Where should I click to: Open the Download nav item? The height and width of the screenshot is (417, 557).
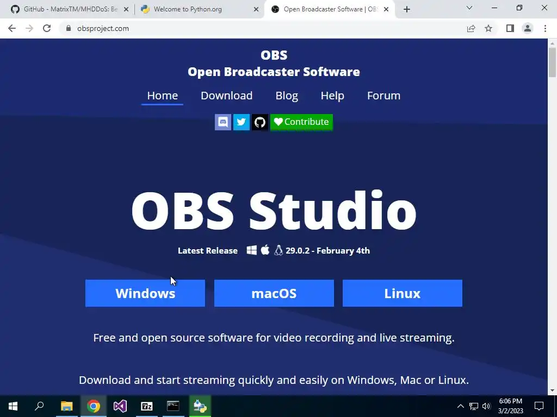pyautogui.click(x=227, y=96)
